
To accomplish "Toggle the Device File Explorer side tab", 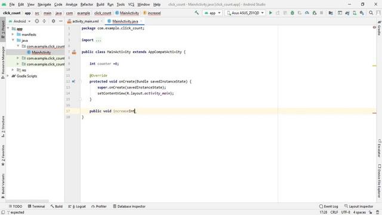I will (380, 181).
